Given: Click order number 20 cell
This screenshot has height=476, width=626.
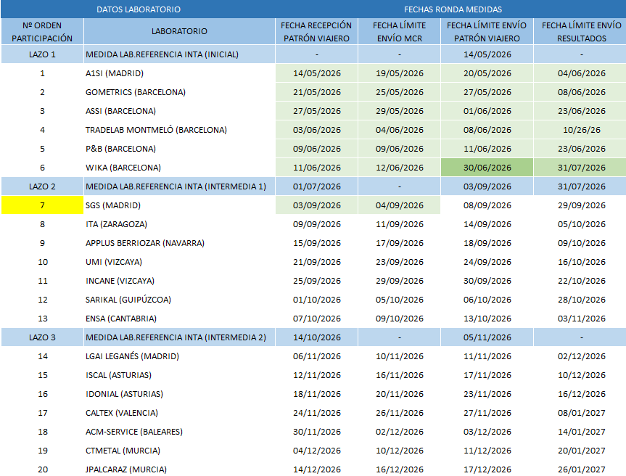Looking at the screenshot, I should coord(42,469).
